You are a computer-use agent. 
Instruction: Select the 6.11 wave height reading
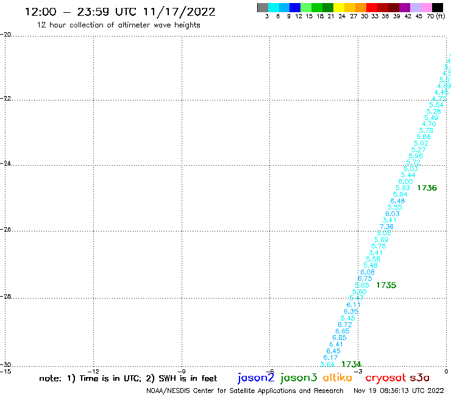pyautogui.click(x=353, y=305)
